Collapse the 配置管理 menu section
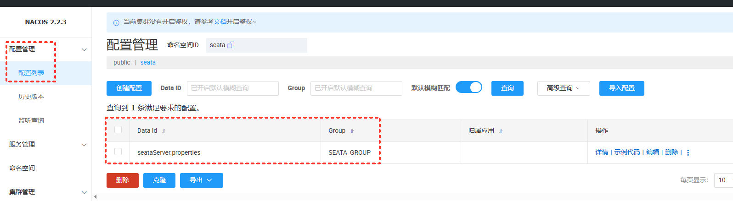Image resolution: width=733 pixels, height=201 pixels. click(x=84, y=49)
